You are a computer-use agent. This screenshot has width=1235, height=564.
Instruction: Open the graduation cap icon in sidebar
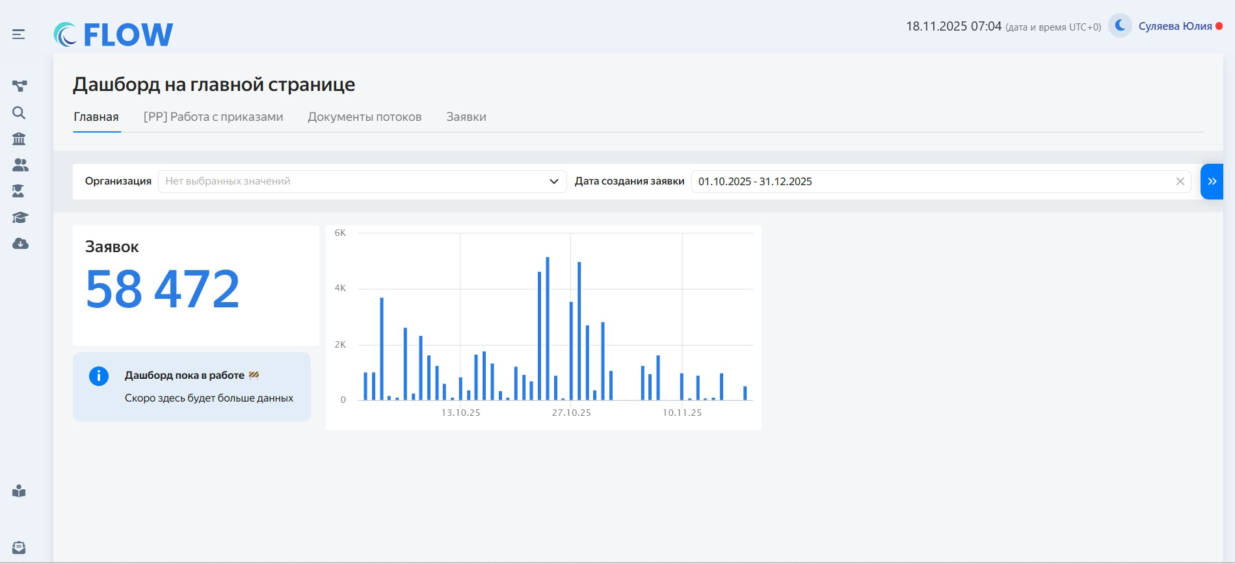click(x=20, y=218)
